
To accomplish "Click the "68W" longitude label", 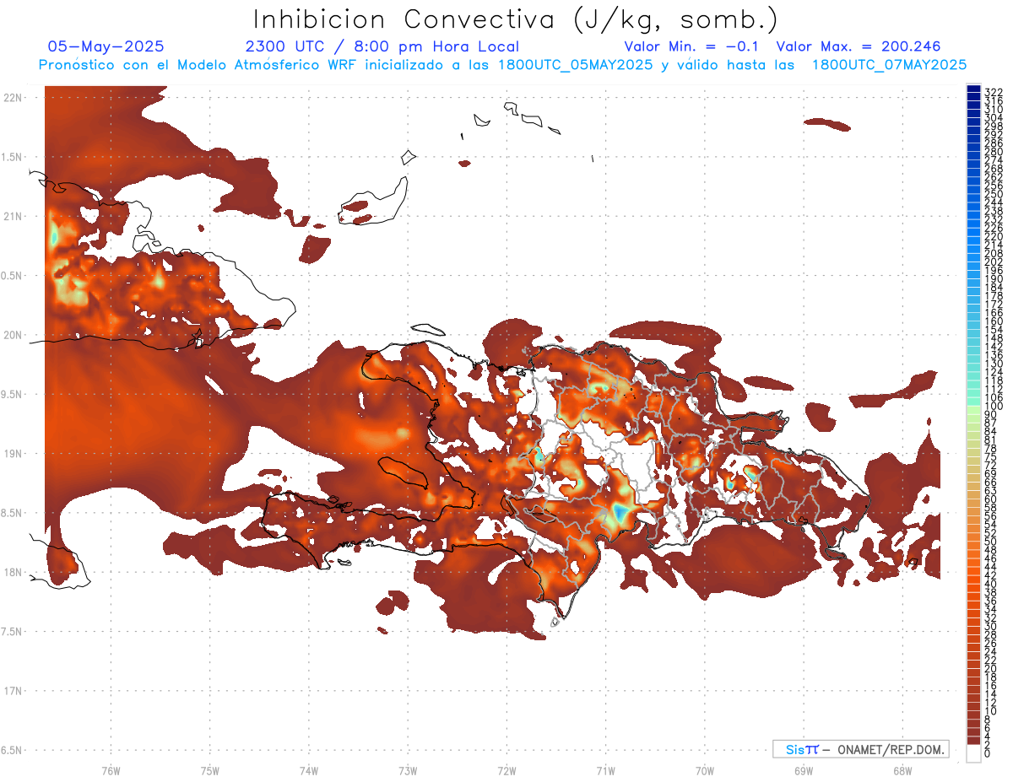I will (x=902, y=770).
